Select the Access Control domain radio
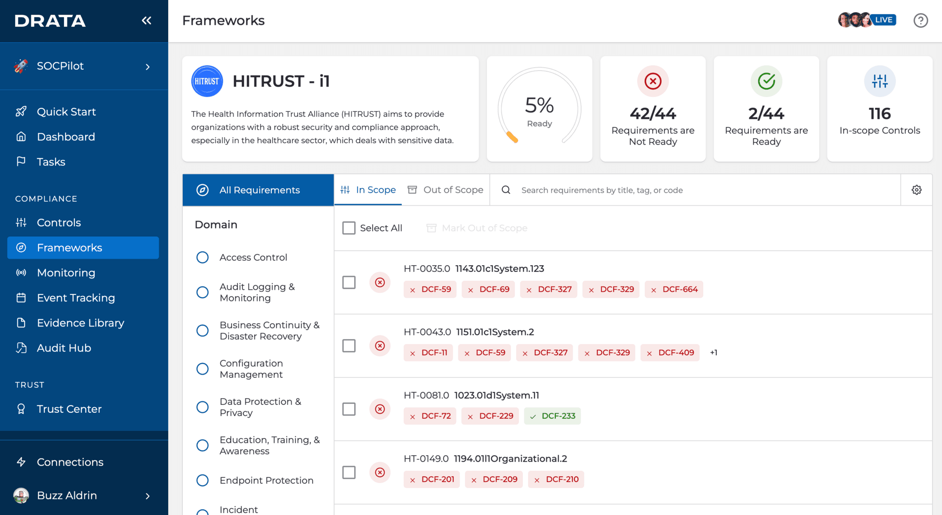The height and width of the screenshot is (515, 942). pyautogui.click(x=203, y=257)
